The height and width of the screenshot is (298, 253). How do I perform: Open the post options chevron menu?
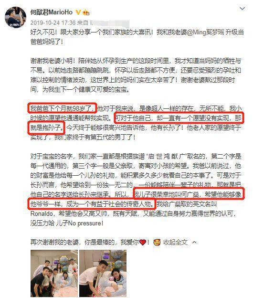pyautogui.click(x=242, y=9)
